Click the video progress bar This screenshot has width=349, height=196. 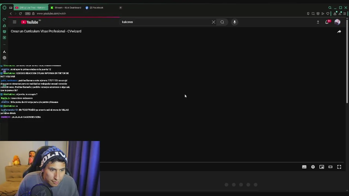[222, 162]
